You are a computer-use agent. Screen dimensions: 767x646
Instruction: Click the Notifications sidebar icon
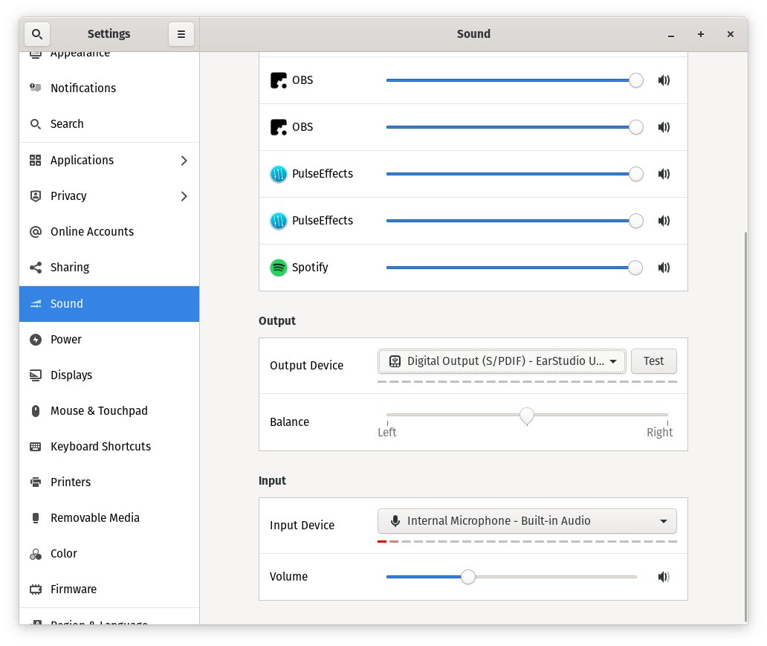click(x=35, y=88)
